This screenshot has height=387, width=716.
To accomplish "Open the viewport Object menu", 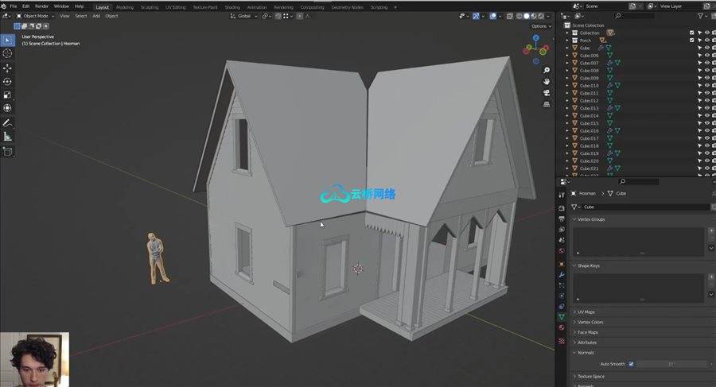I will point(111,16).
